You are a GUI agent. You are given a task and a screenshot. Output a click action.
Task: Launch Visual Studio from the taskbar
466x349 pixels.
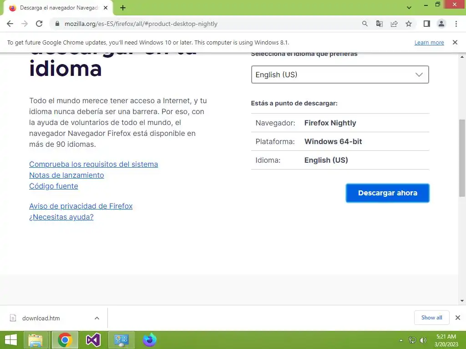(93, 340)
